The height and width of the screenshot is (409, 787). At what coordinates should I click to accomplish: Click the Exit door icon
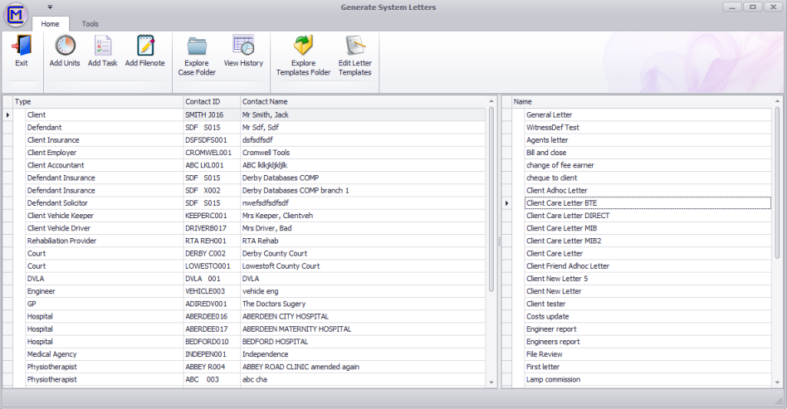pyautogui.click(x=21, y=51)
